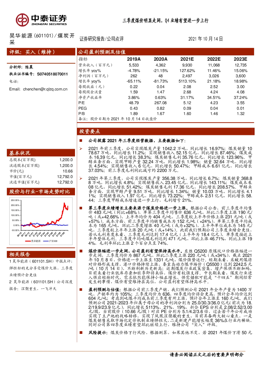Viewport: 261px width, 370px height.
Task: Click the 2022E ROE value 34.51%
Action: (x=214, y=98)
